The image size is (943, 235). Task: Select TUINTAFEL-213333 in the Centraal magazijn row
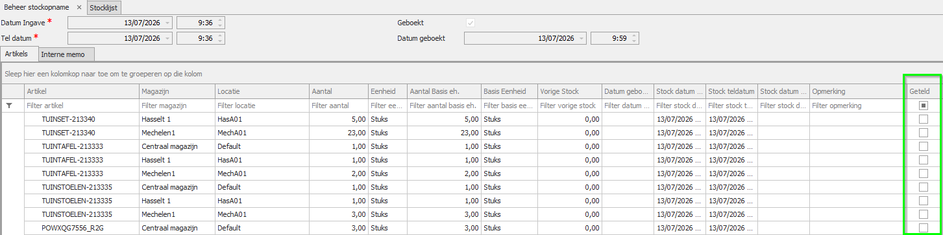click(81, 146)
